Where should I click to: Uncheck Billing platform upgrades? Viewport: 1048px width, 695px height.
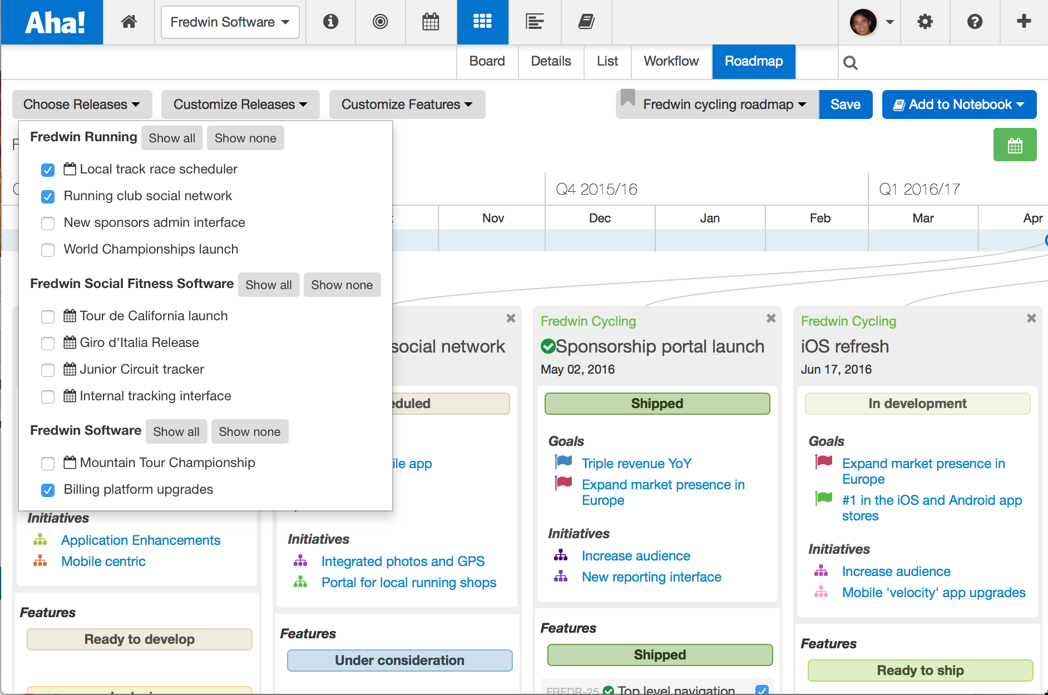(x=48, y=490)
